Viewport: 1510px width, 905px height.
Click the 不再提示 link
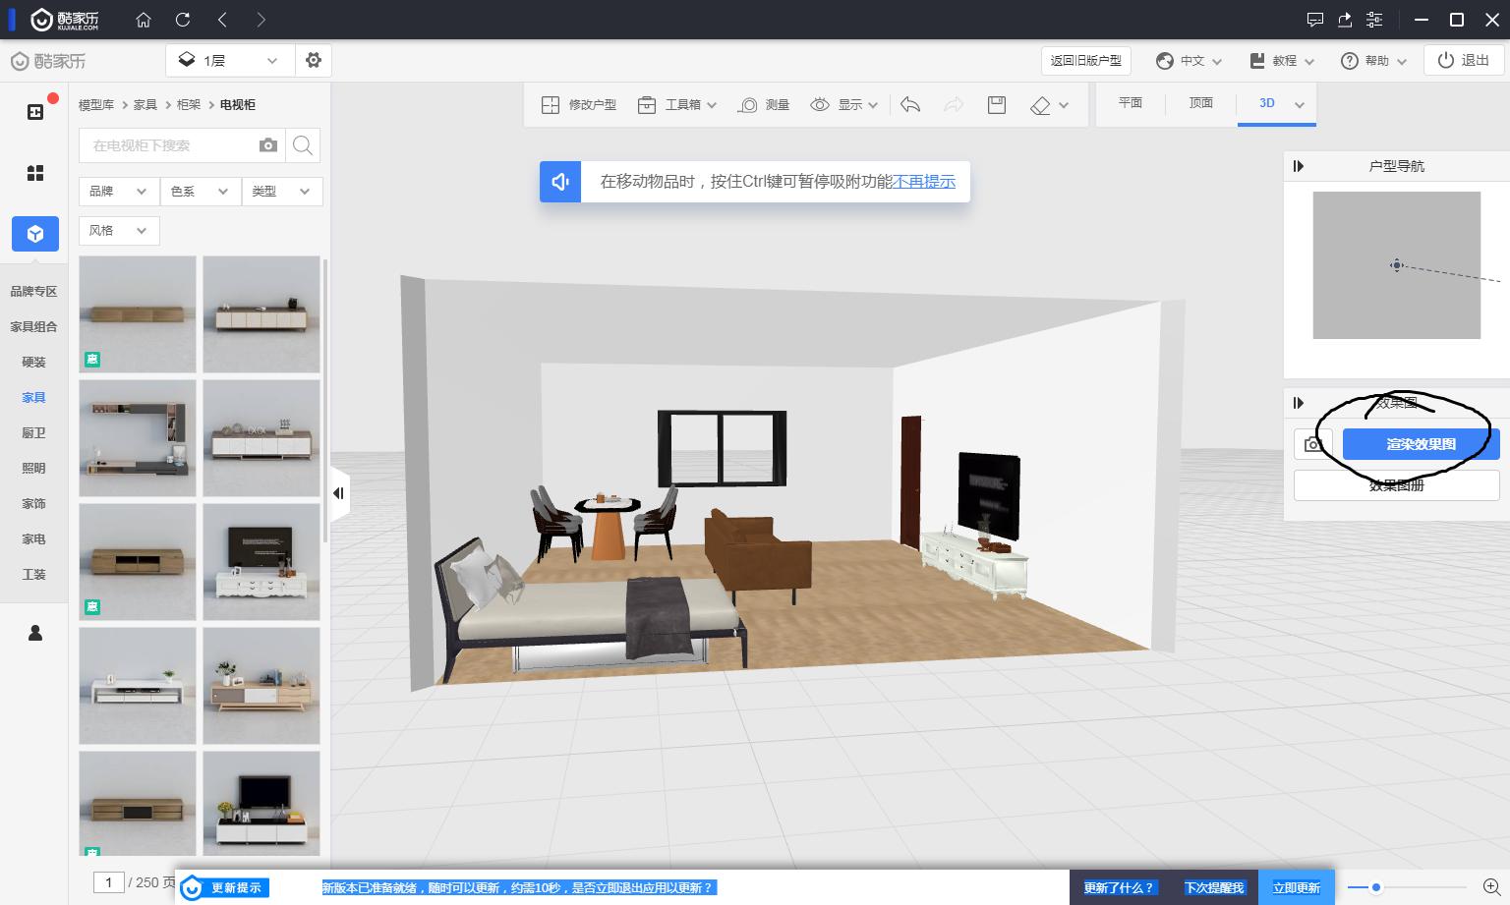point(924,182)
